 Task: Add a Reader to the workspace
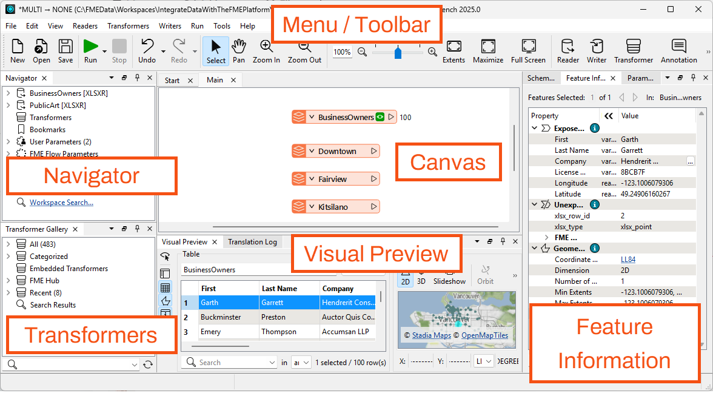567,51
